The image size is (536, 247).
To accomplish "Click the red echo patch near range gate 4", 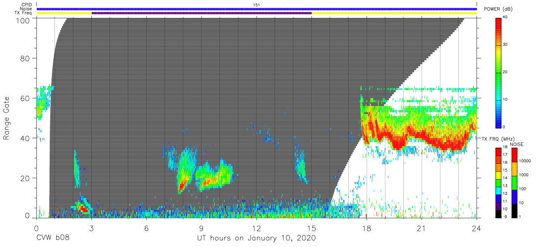I will 83,209.
